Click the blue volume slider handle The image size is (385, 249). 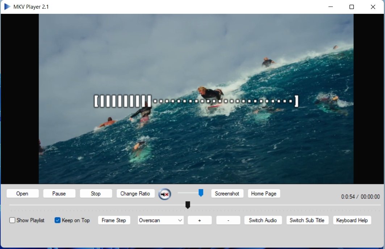(201, 193)
